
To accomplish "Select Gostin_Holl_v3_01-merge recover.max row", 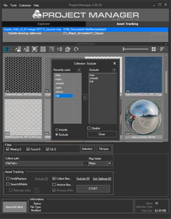I will (85, 29).
